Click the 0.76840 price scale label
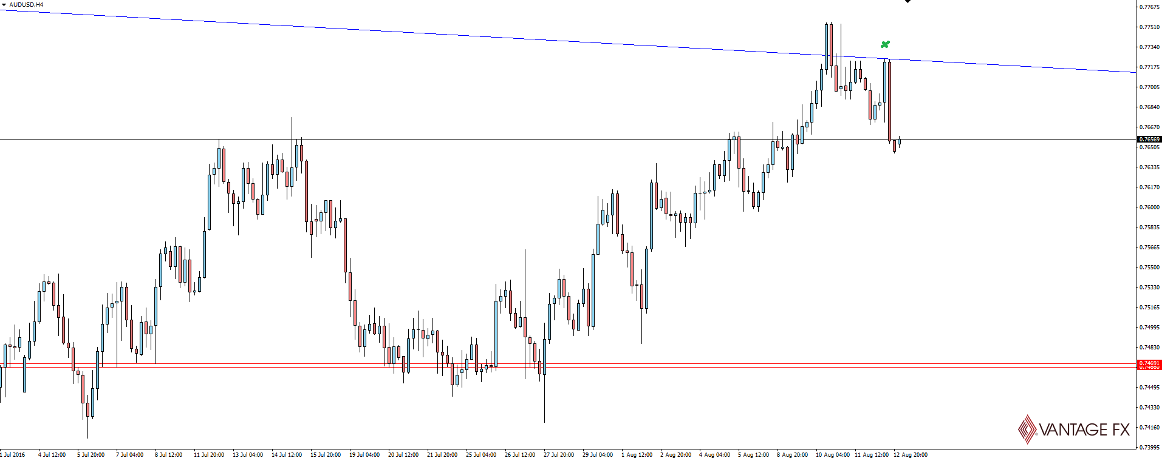The image size is (1162, 461). tap(1149, 107)
